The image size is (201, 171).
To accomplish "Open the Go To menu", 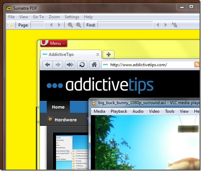I will click(x=38, y=17).
